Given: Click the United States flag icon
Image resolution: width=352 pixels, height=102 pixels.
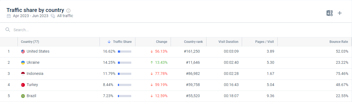Looking at the screenshot, I should [23, 52].
